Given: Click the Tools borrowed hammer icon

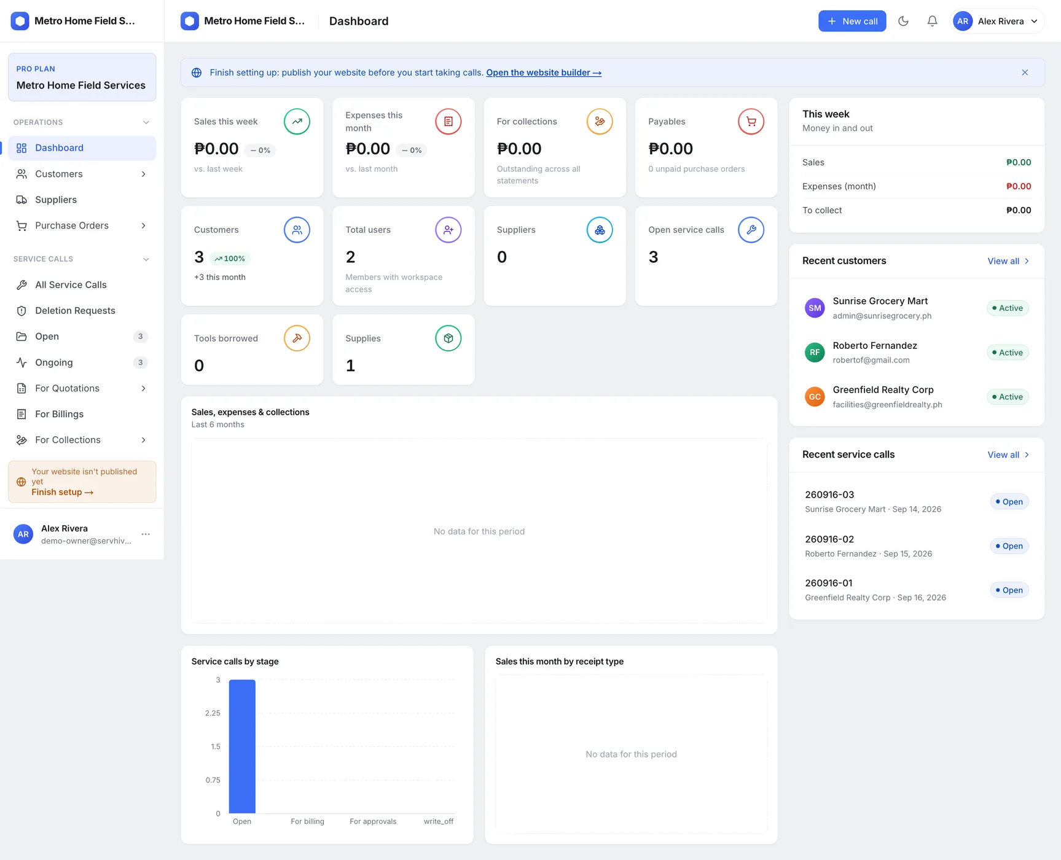Looking at the screenshot, I should [x=297, y=338].
